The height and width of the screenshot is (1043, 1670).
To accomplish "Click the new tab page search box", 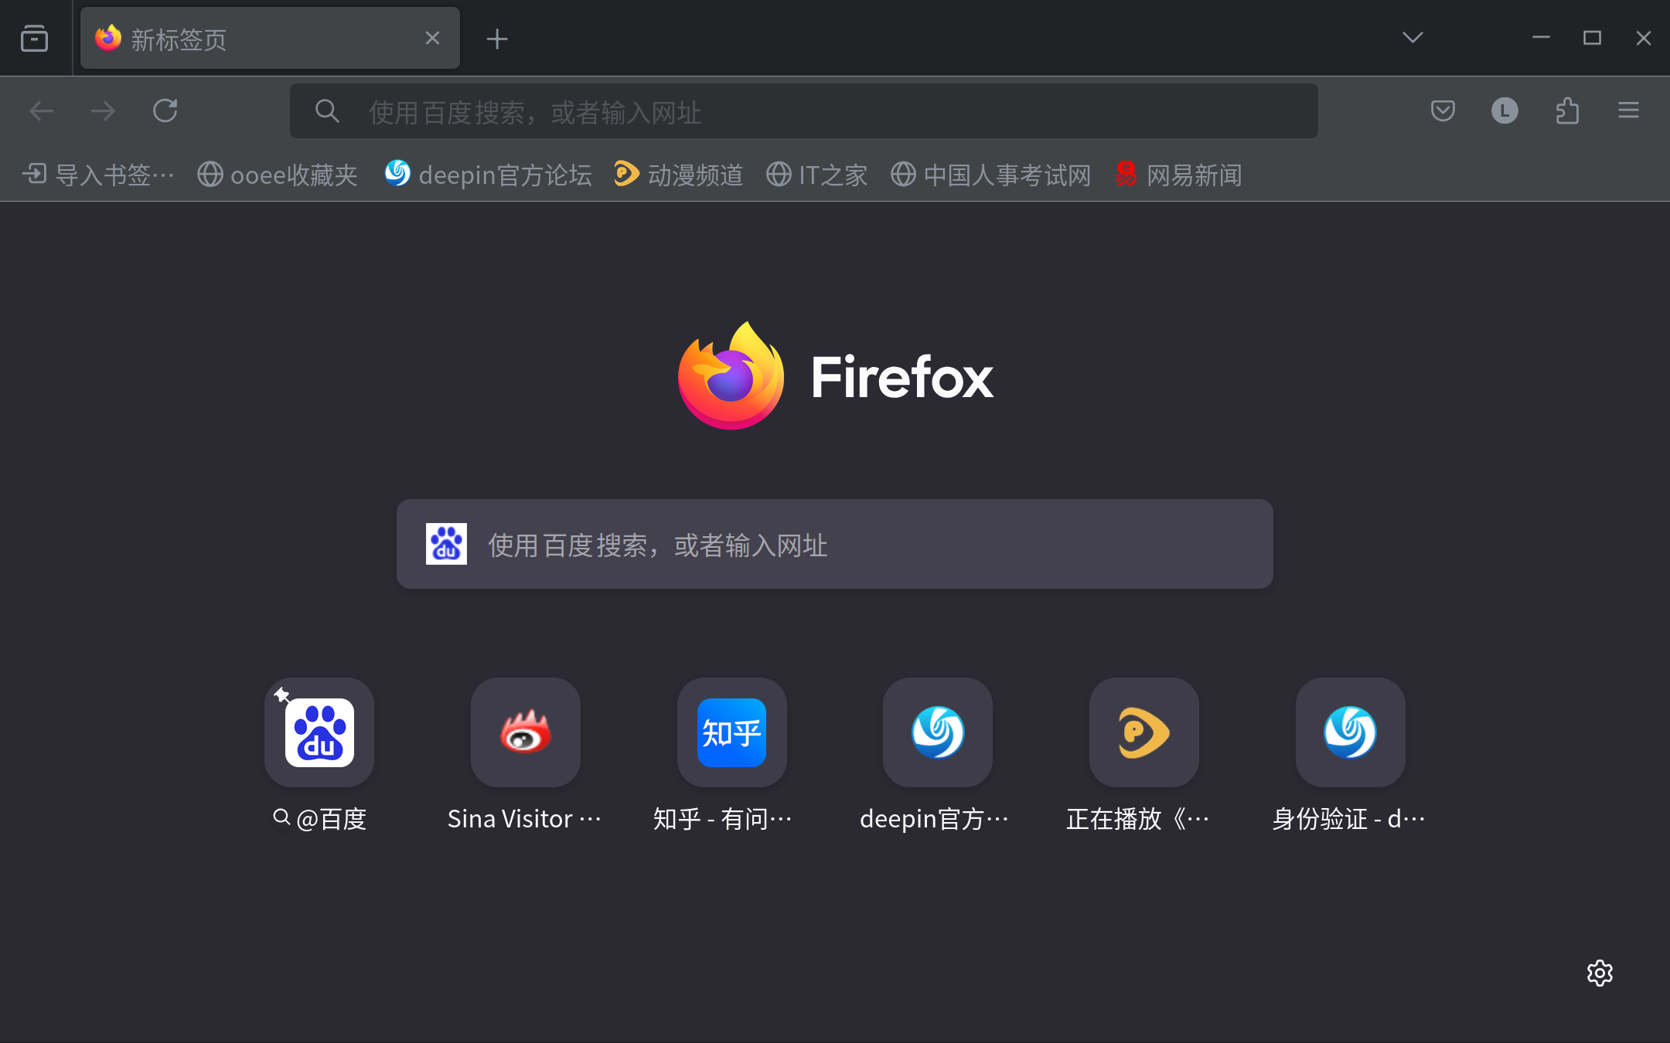I will click(x=835, y=544).
